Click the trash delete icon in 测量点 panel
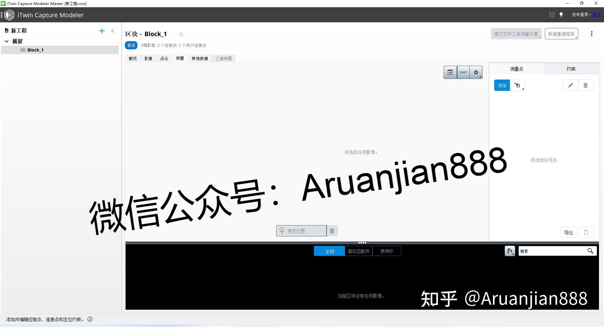 click(x=585, y=85)
